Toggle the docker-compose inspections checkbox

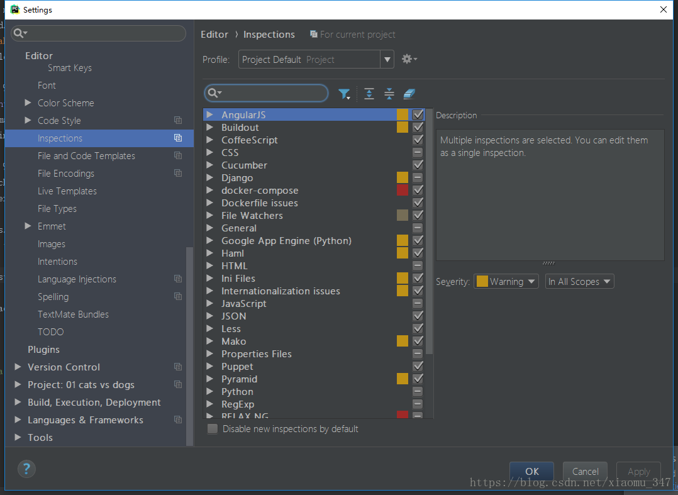point(418,190)
